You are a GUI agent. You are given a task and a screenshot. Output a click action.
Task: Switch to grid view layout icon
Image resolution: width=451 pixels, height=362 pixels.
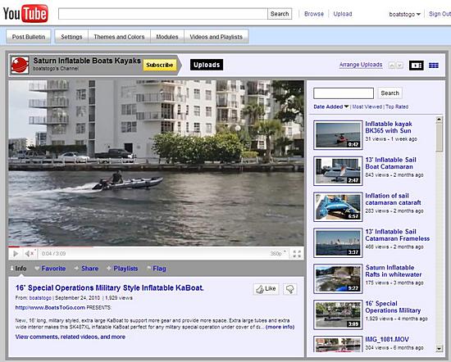point(434,66)
